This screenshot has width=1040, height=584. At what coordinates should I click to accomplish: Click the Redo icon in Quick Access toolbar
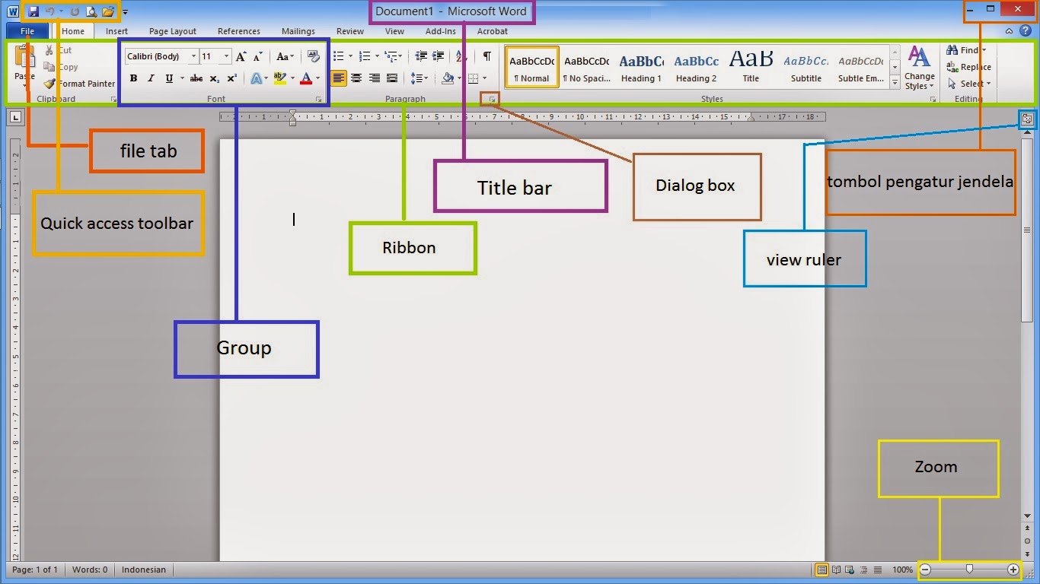click(x=75, y=11)
